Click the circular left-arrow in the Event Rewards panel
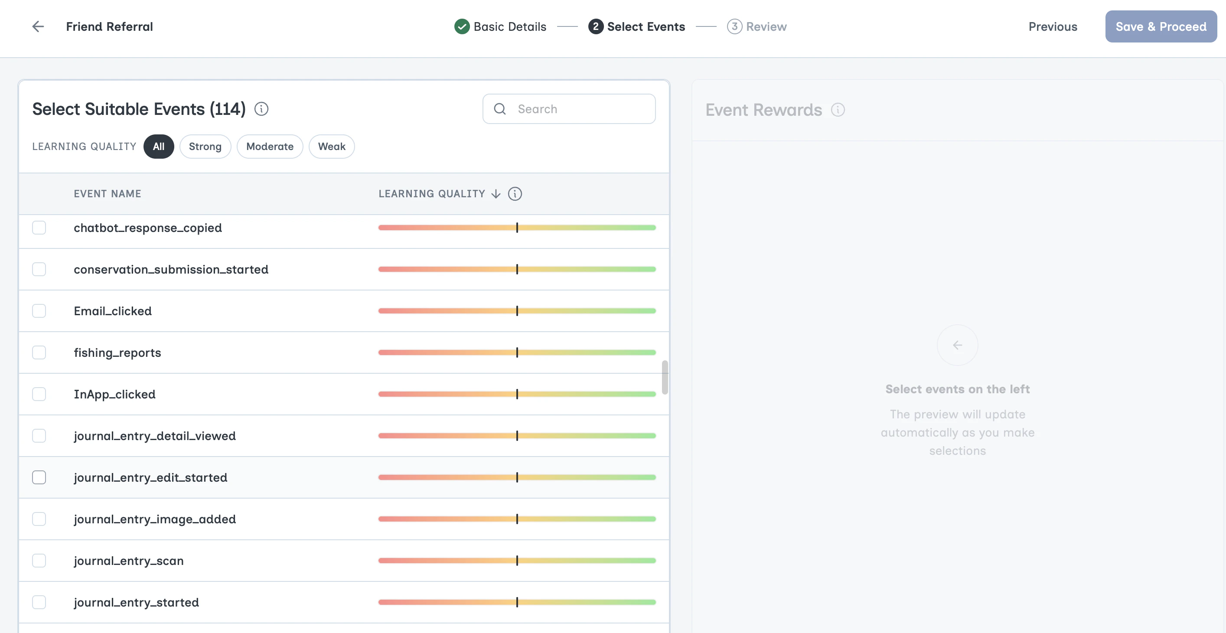1226x633 pixels. point(957,345)
